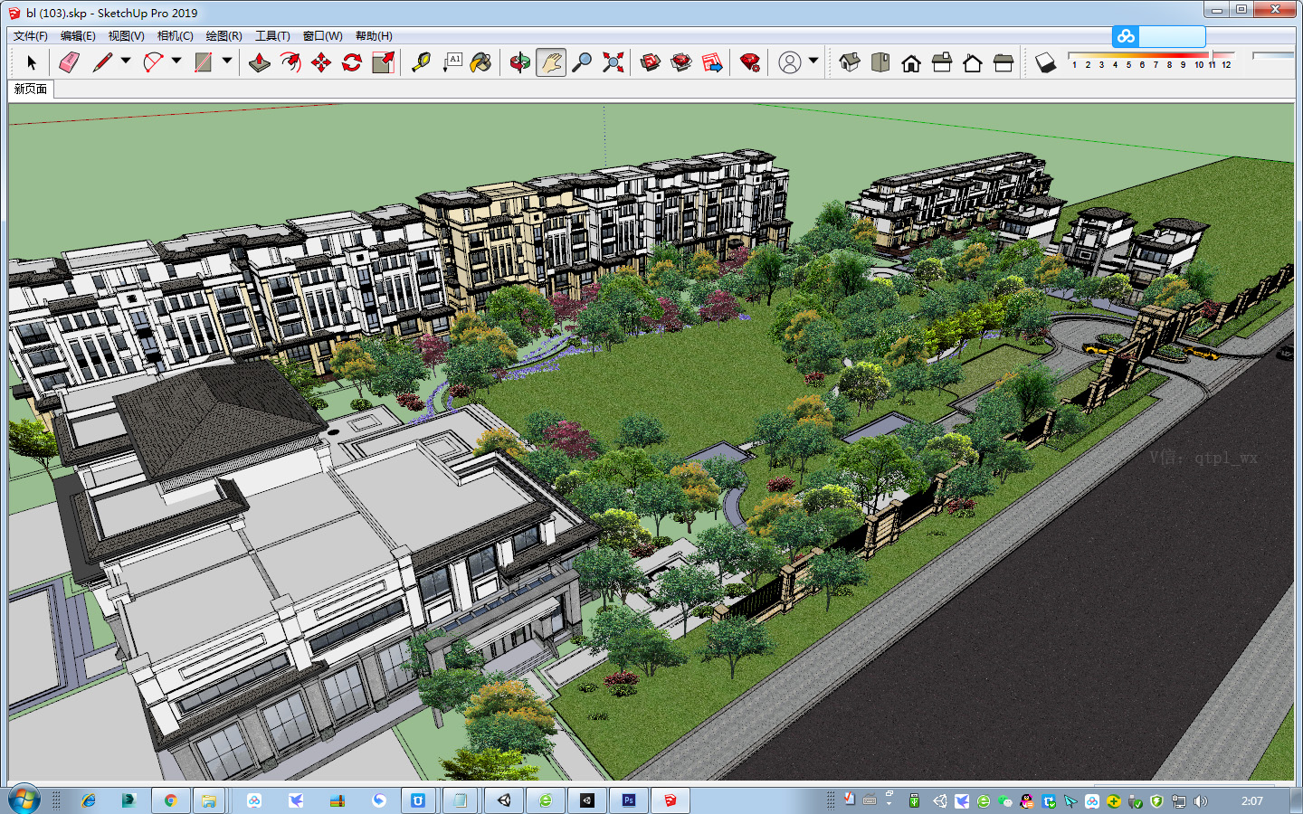Click the volume speaker tray icon
Screen dimensions: 1303x814
click(x=1201, y=800)
